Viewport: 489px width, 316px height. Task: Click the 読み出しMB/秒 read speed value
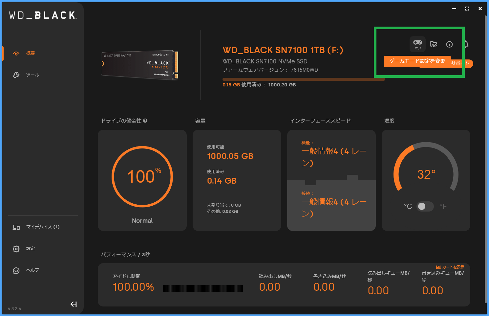[x=270, y=287]
